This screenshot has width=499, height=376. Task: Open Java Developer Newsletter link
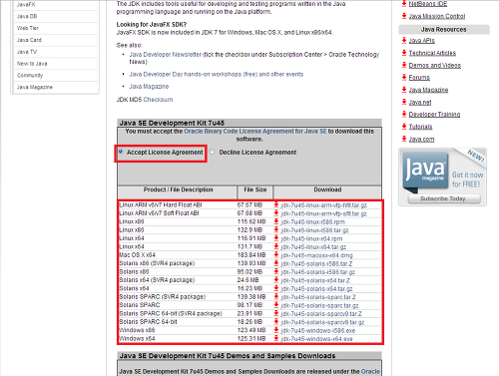[x=166, y=54]
